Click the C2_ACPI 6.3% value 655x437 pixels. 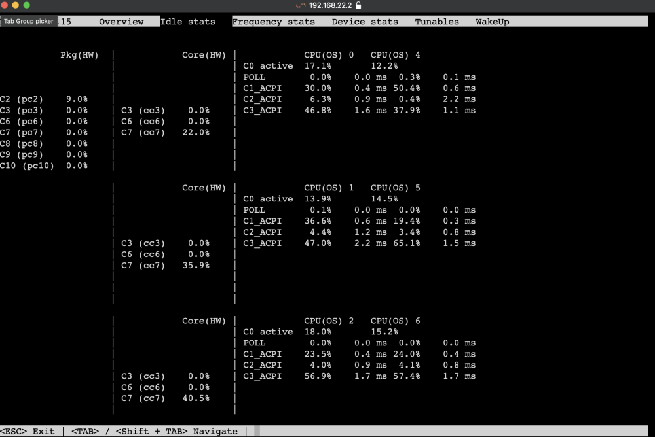pos(320,99)
